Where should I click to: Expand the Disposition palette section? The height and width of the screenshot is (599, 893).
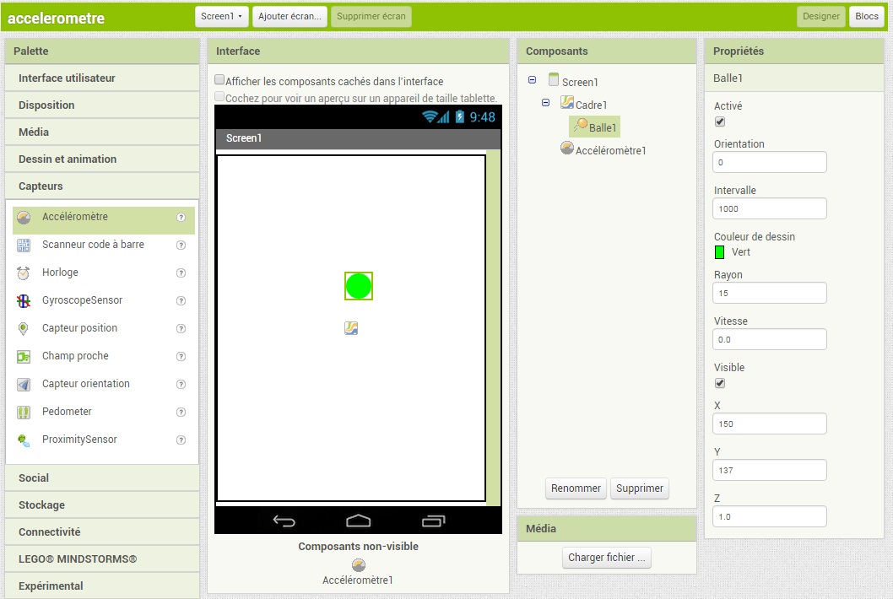coord(102,105)
